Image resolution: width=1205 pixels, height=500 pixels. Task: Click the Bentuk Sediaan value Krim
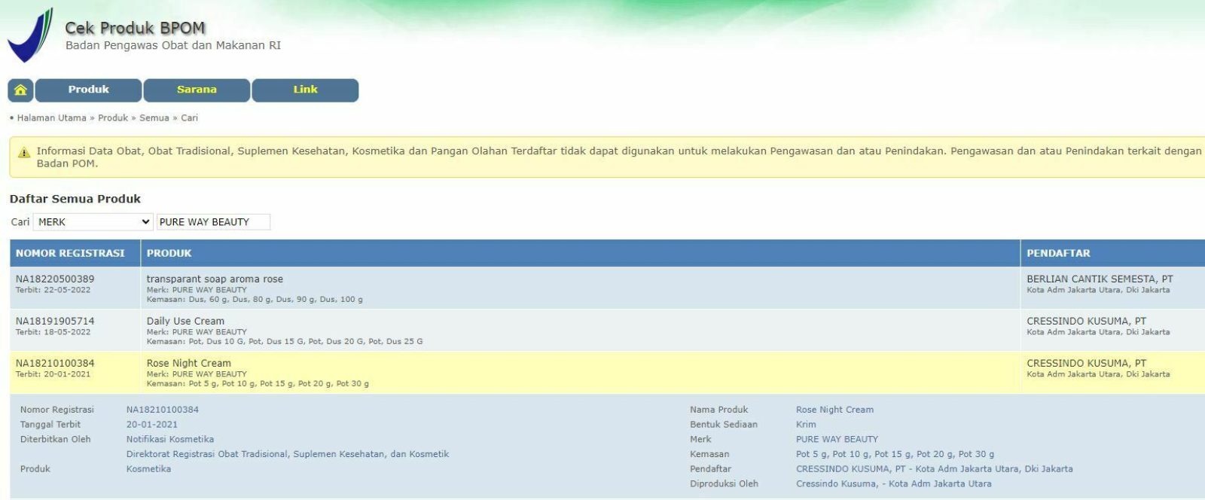806,425
